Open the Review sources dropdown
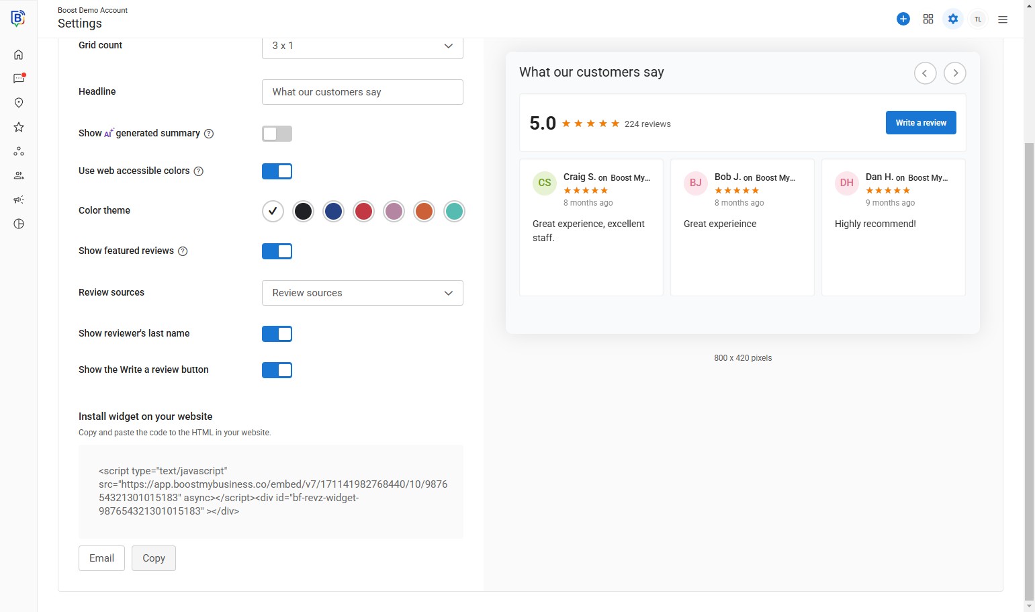1035x612 pixels. (362, 293)
